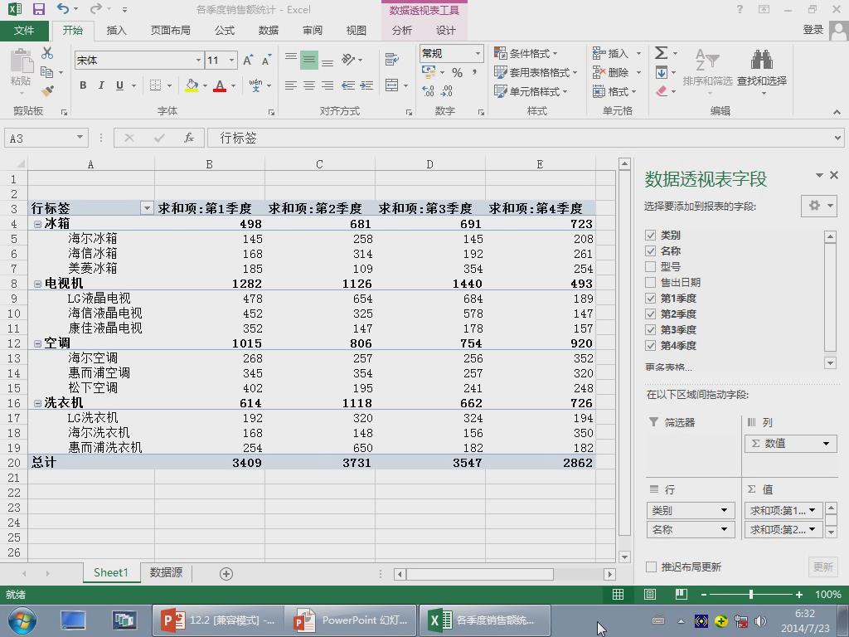Click the Cut scissors icon
Image resolution: width=849 pixels, height=637 pixels.
coord(47,53)
